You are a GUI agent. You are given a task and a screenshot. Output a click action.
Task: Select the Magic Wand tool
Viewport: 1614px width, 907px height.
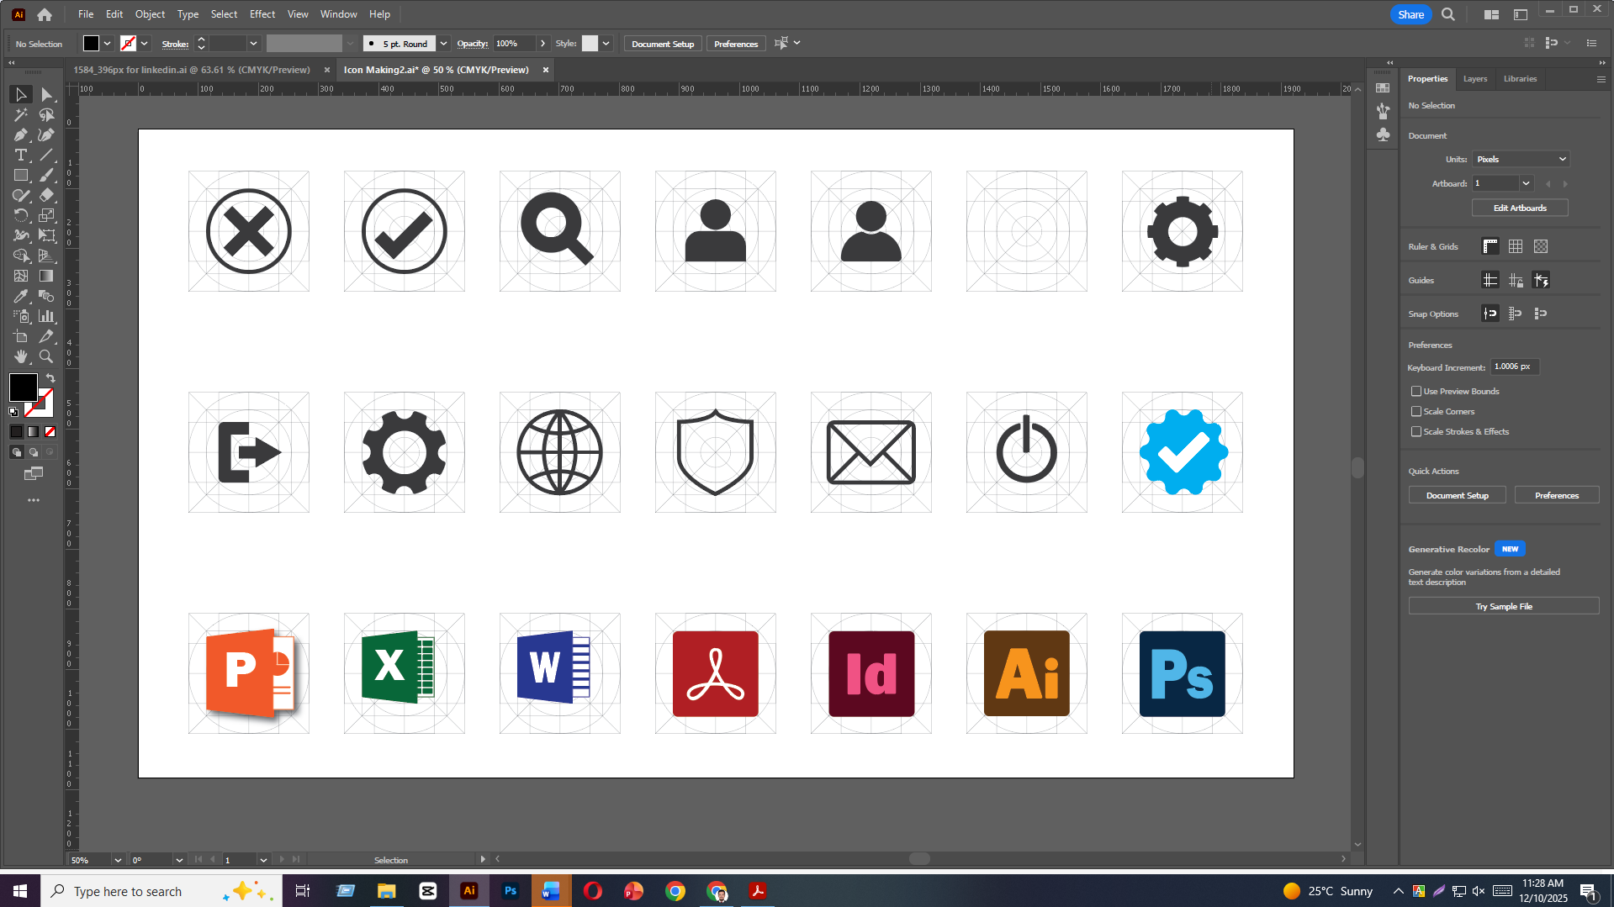click(x=21, y=115)
